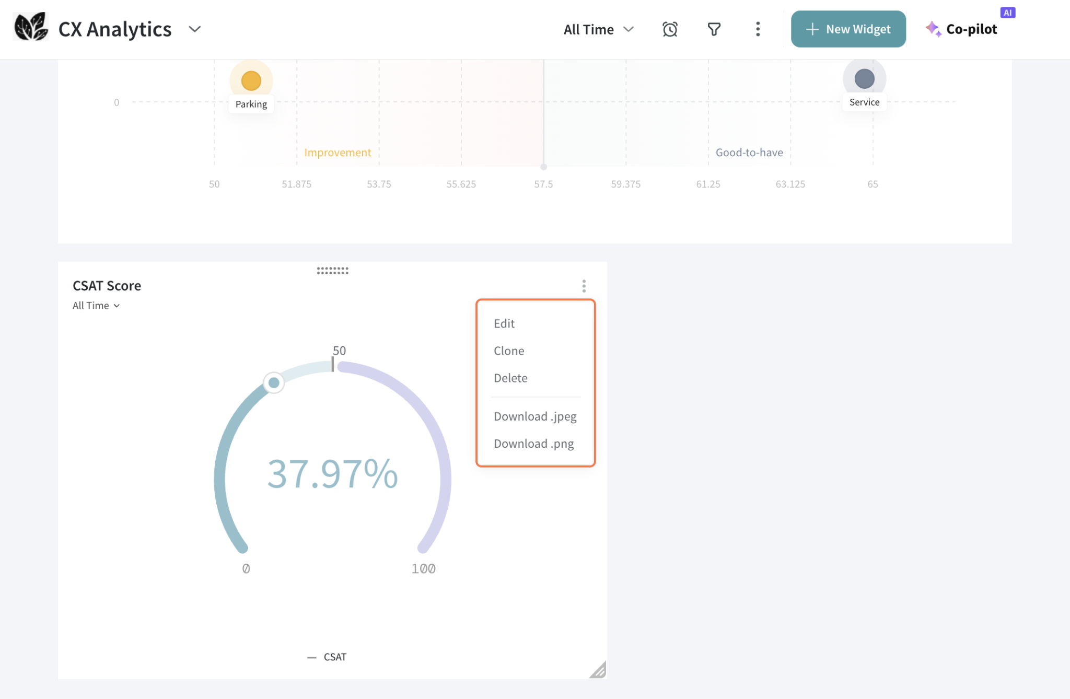Screen dimensions: 1070x699
Task: Click the filter funnel icon
Action: [714, 29]
